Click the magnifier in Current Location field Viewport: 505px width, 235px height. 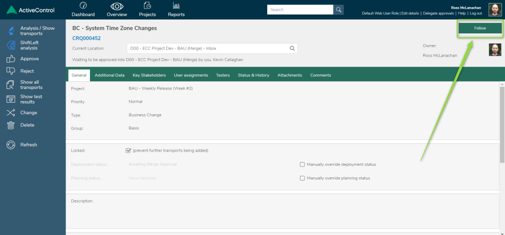(x=292, y=49)
